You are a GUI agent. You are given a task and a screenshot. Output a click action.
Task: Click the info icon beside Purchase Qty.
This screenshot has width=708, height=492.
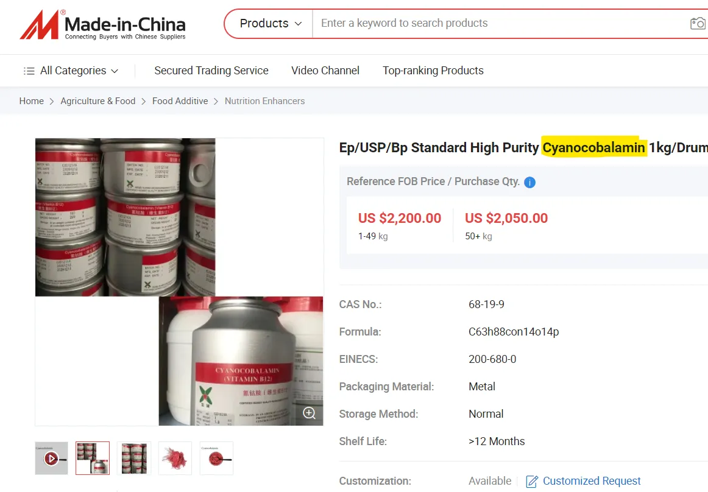tap(529, 182)
